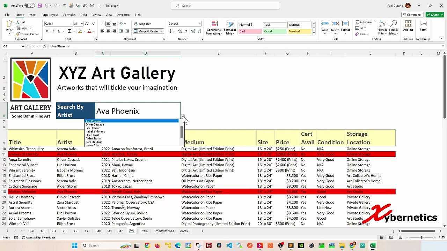Click the Save disk icon
This screenshot has width=447, height=251.
click(x=39, y=6)
